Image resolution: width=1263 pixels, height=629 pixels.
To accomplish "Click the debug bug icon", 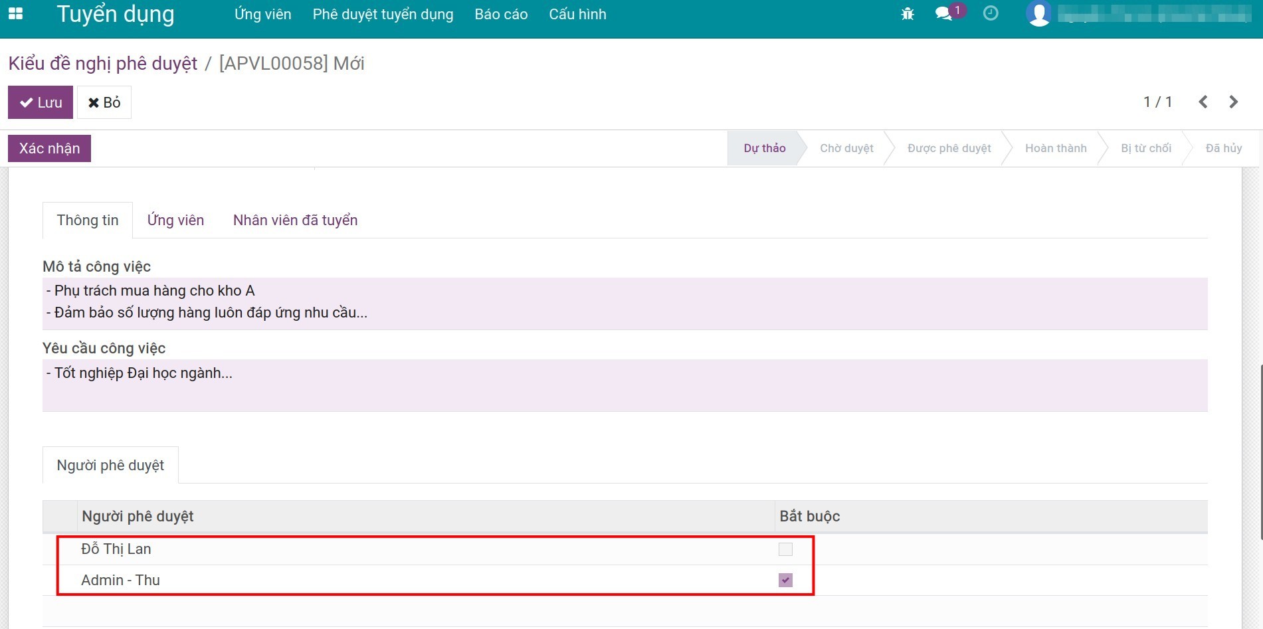I will point(908,14).
